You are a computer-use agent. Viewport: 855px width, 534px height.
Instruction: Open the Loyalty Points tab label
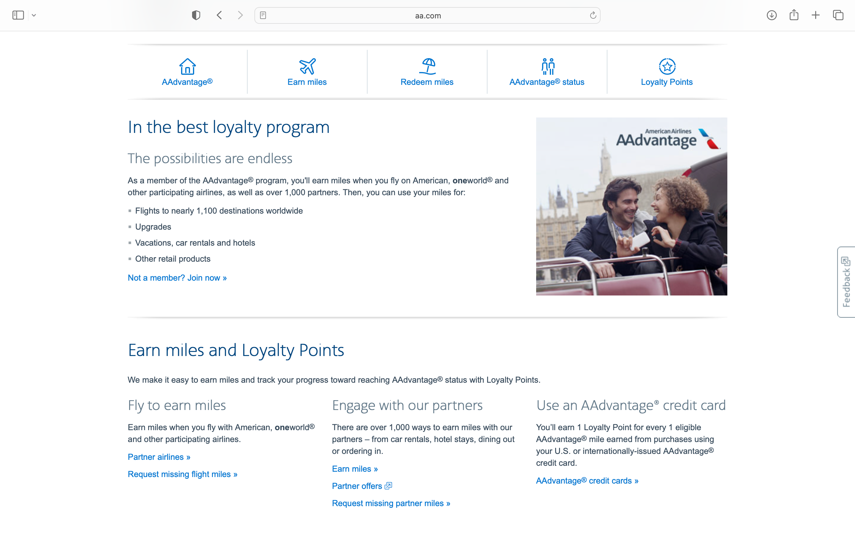667,82
